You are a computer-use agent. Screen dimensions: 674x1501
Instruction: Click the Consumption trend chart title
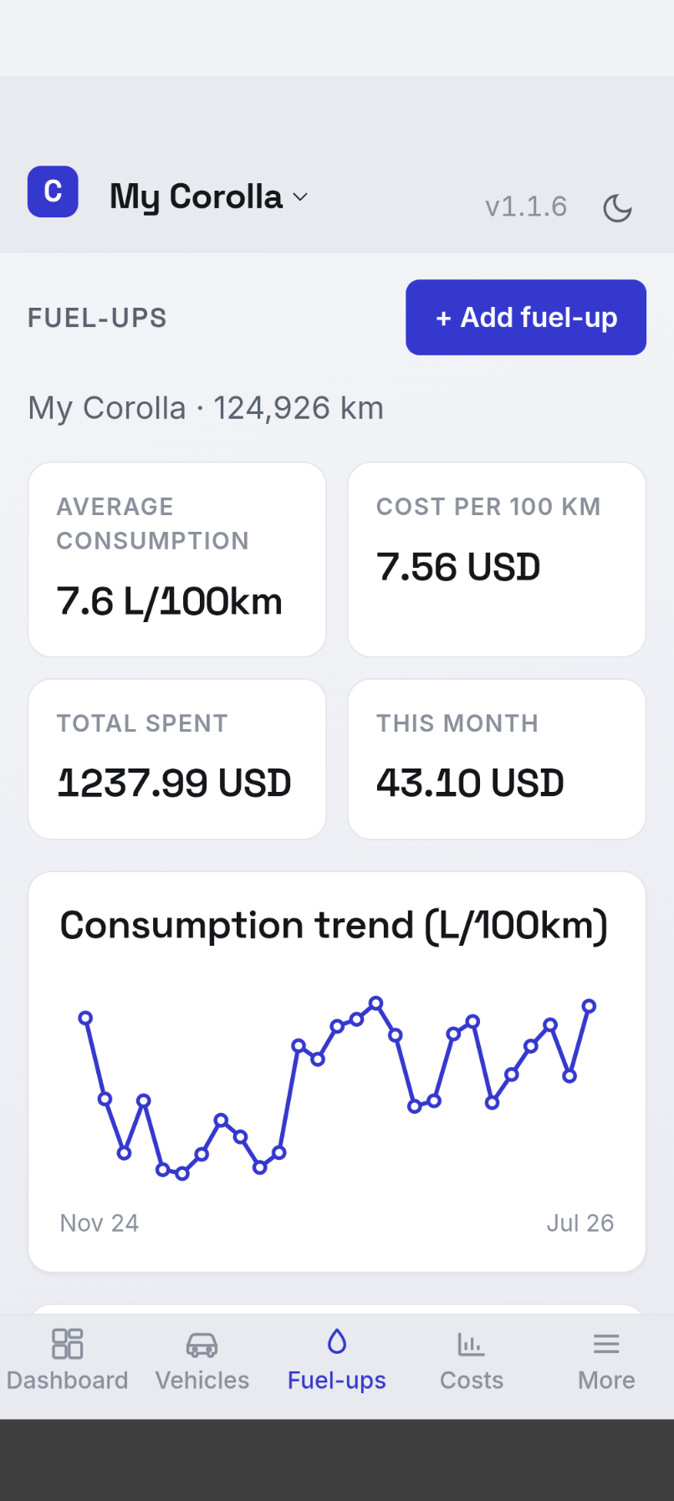(334, 926)
